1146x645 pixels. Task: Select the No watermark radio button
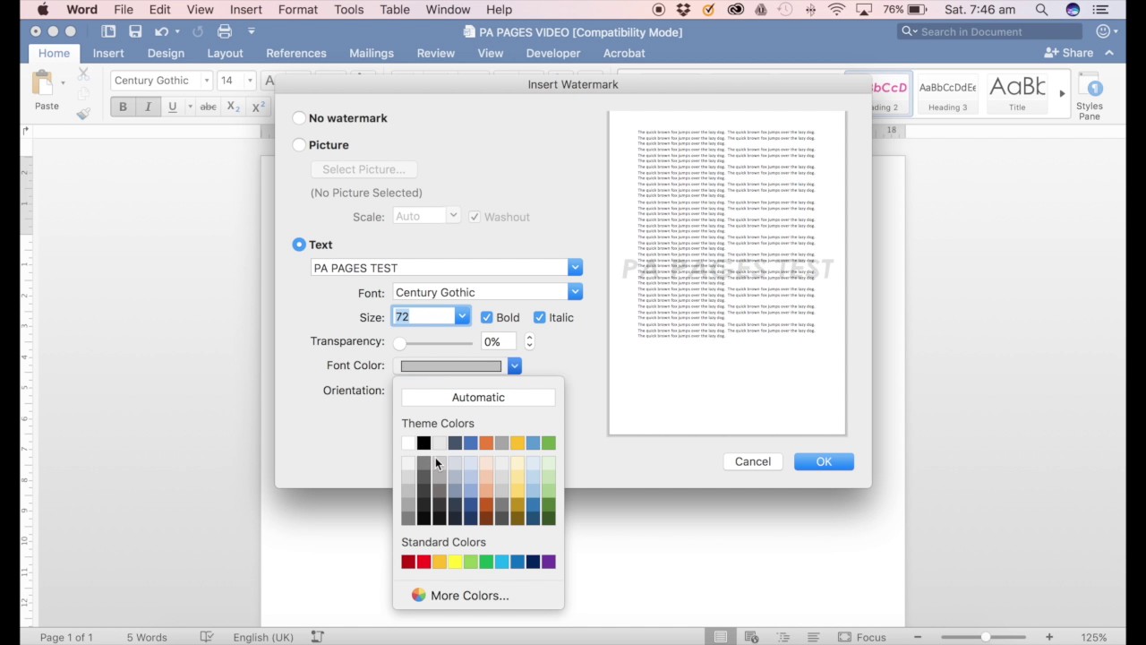point(299,118)
